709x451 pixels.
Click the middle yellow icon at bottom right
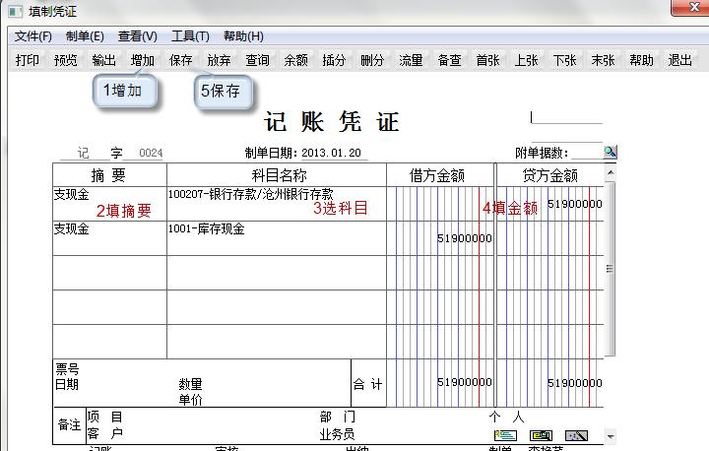tap(541, 435)
